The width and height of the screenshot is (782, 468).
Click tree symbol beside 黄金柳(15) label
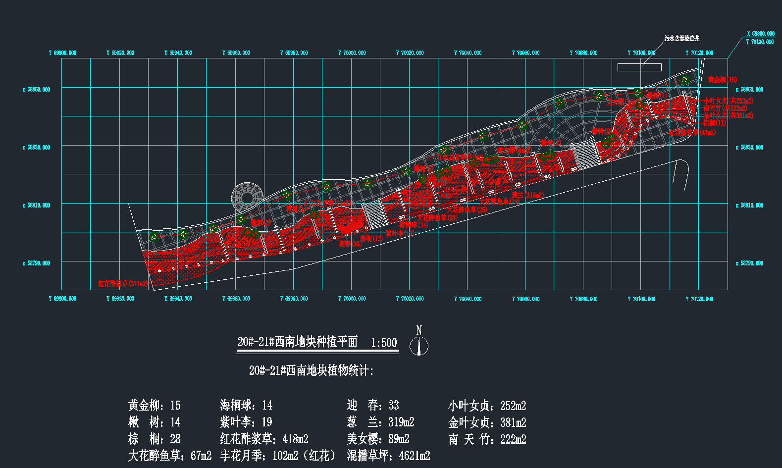(684, 80)
